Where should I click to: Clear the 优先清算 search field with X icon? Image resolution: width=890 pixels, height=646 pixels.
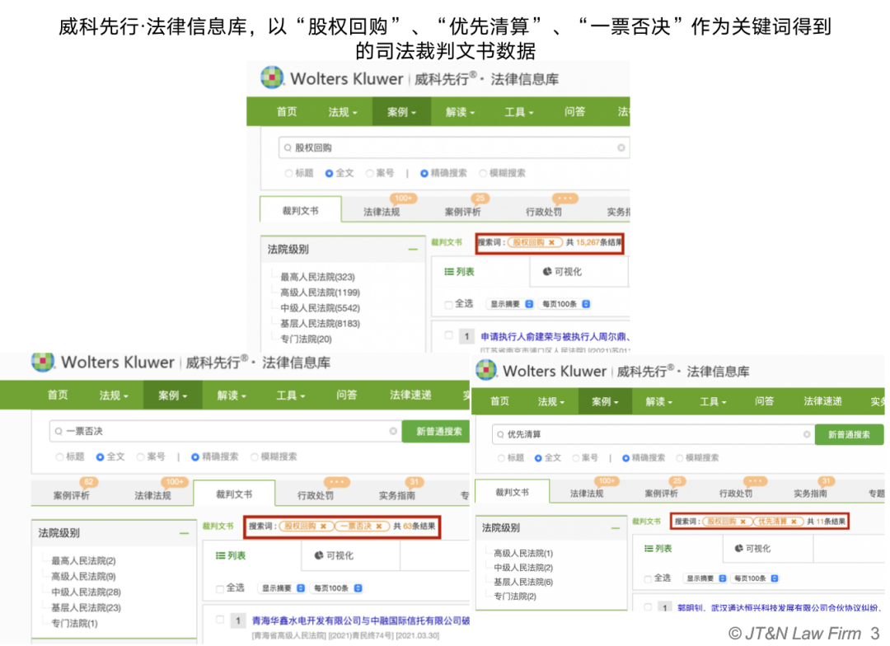[x=807, y=434]
